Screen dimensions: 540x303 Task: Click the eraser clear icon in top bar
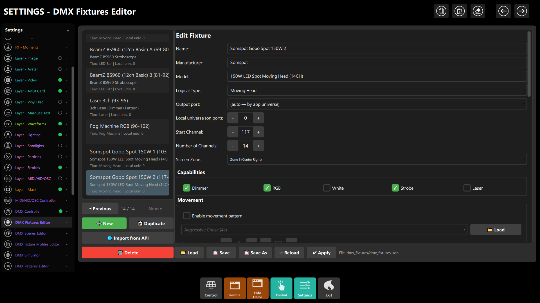(478, 11)
